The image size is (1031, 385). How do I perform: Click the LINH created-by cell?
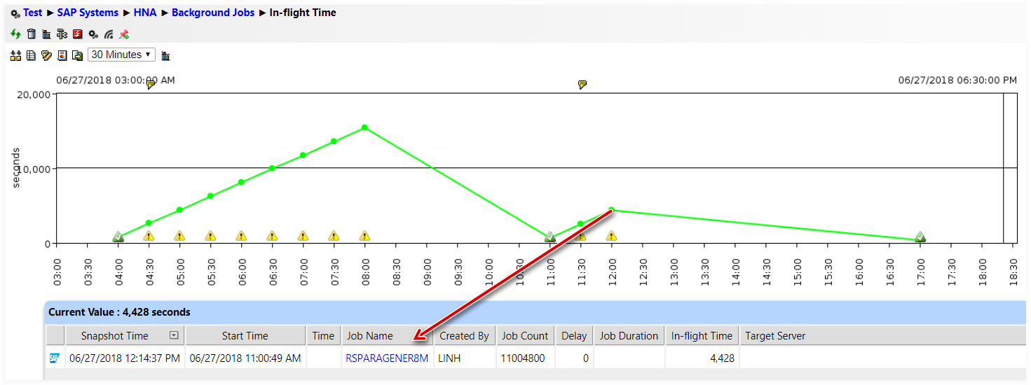click(465, 358)
